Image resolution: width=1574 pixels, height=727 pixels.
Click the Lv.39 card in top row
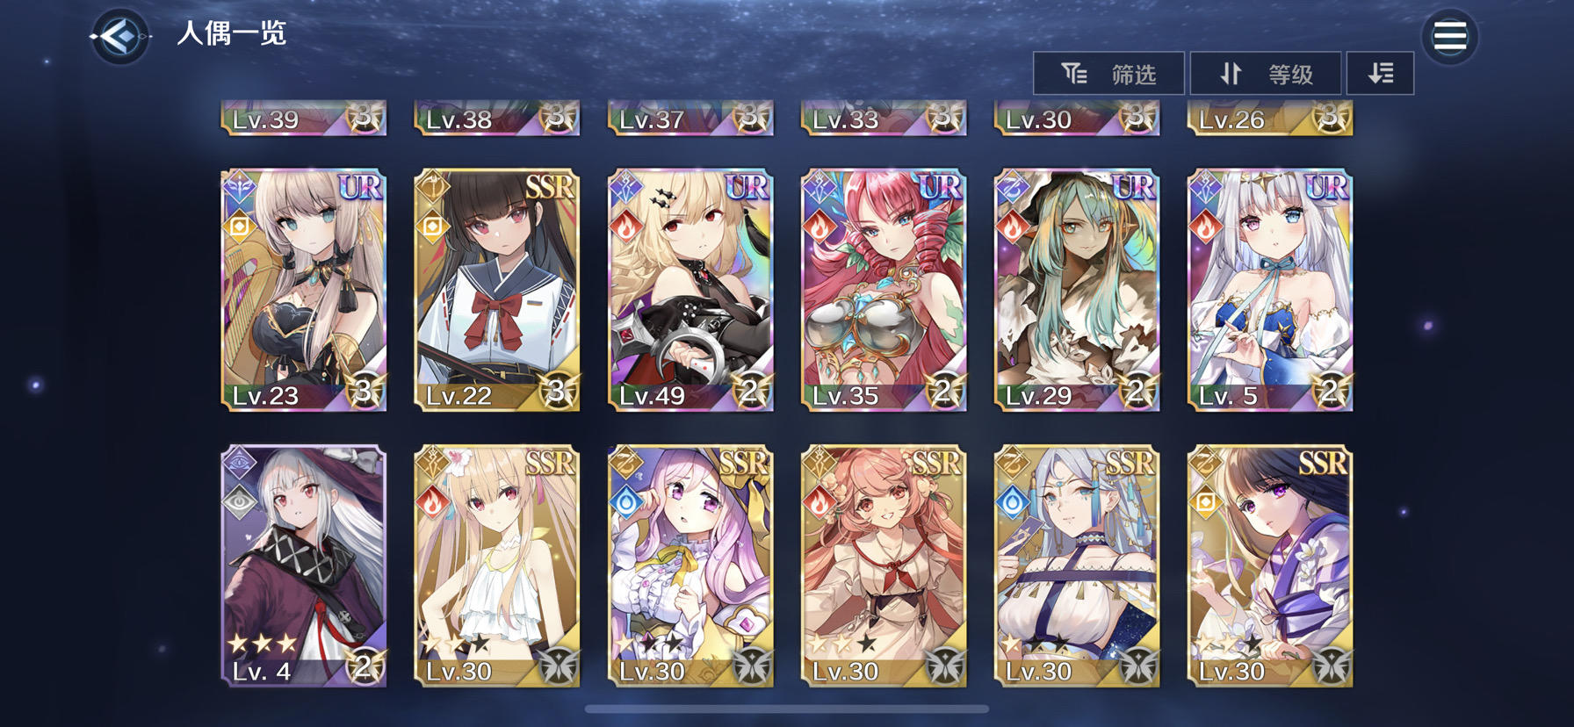304,118
